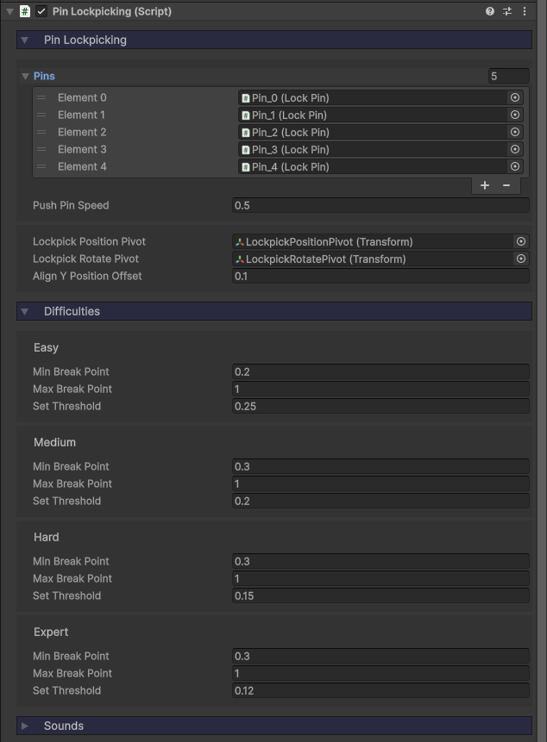
Task: Open the component help reference icon
Action: click(x=490, y=11)
